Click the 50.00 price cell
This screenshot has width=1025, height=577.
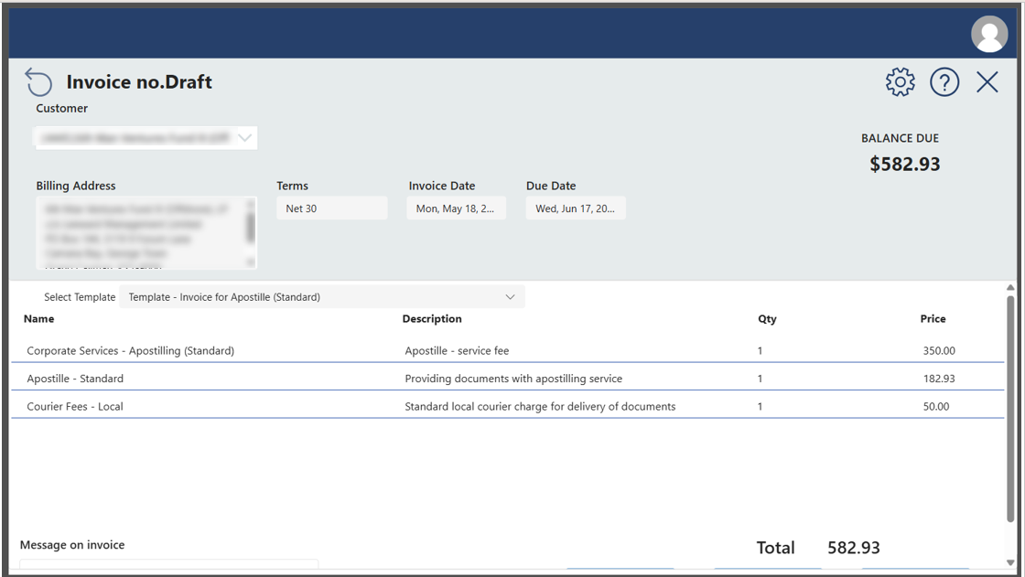coord(936,406)
